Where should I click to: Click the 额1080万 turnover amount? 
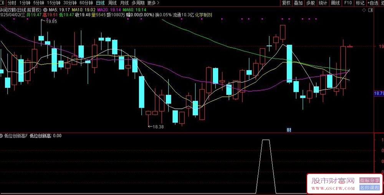coord(116,15)
